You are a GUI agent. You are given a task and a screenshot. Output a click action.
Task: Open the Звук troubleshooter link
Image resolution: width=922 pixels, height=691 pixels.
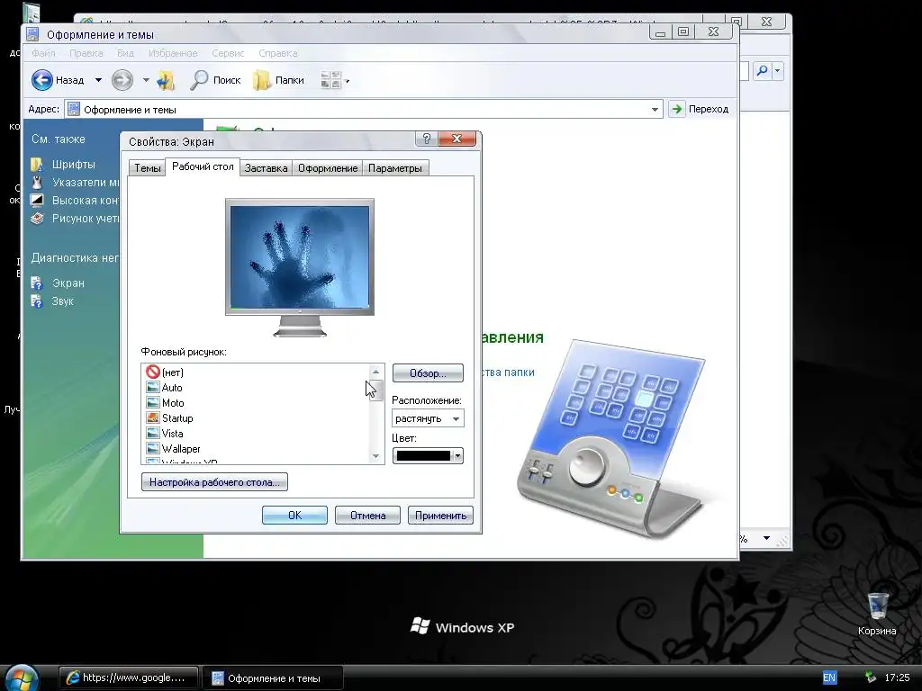(63, 301)
